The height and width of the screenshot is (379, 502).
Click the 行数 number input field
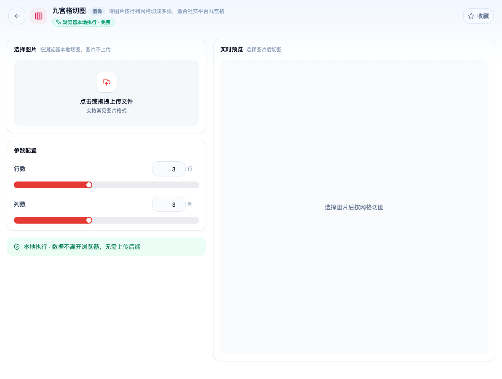169,169
